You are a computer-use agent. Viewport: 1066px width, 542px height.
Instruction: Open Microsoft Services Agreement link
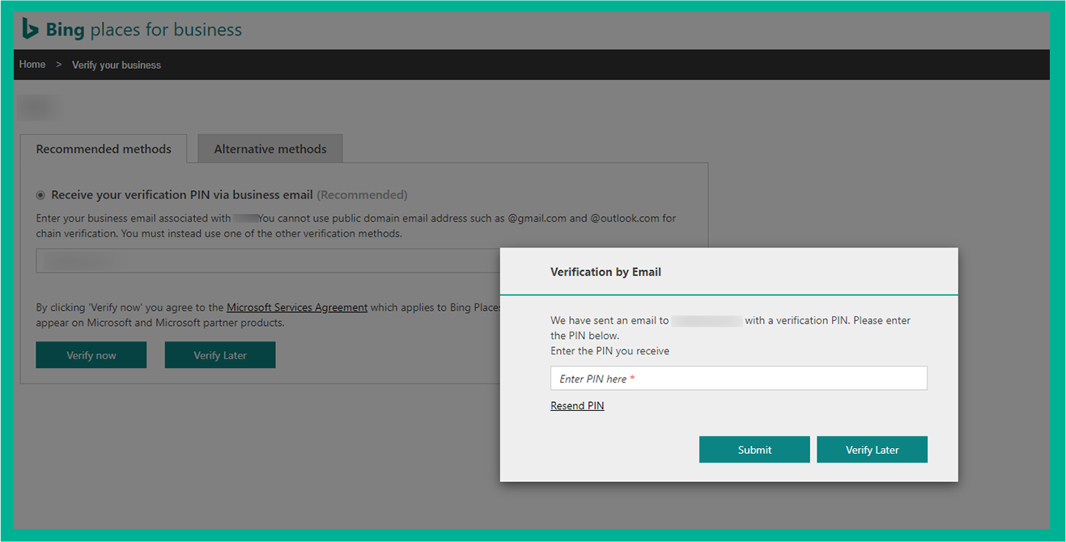pyautogui.click(x=297, y=307)
